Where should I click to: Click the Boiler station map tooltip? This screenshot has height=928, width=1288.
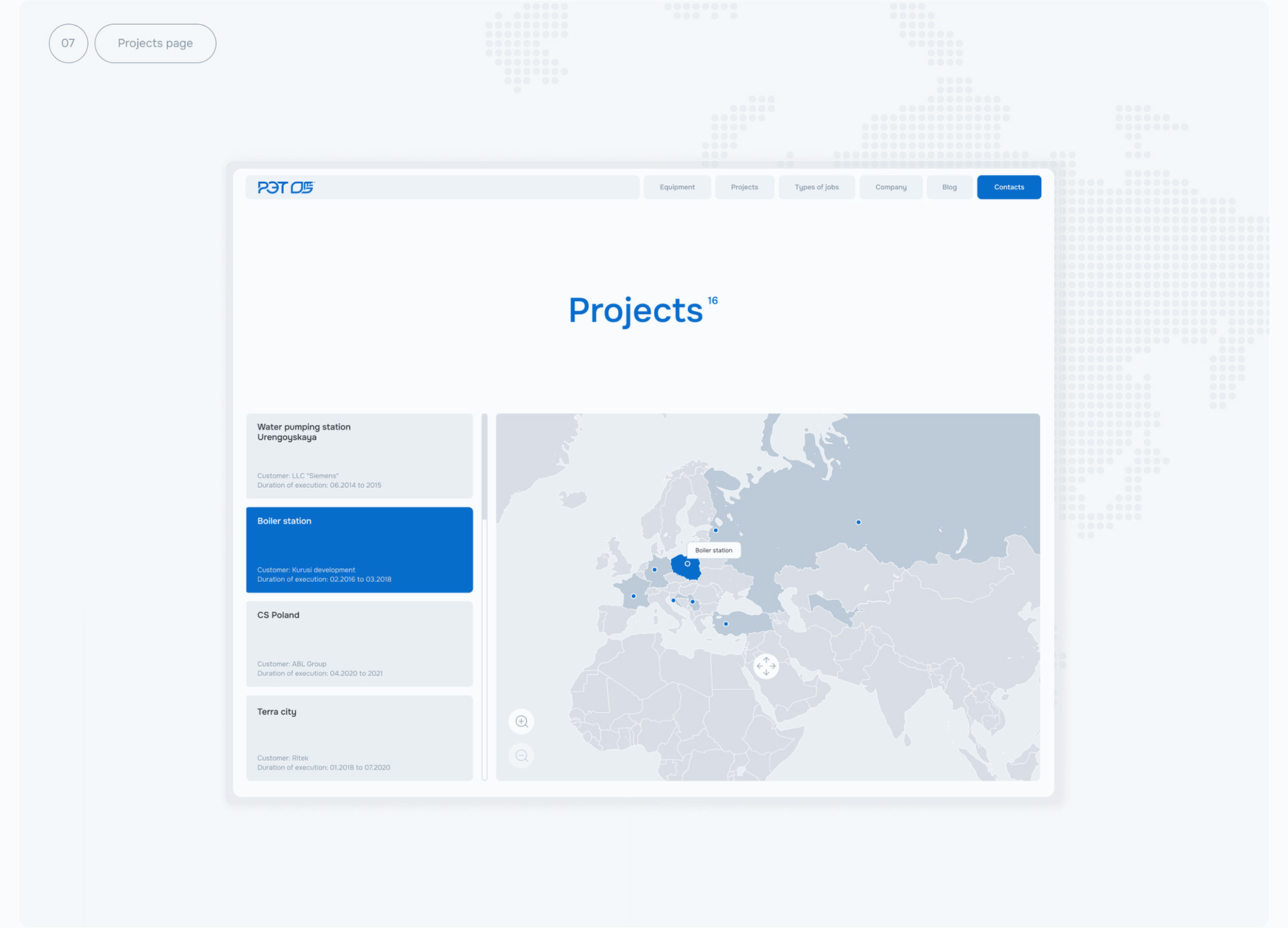pos(714,550)
